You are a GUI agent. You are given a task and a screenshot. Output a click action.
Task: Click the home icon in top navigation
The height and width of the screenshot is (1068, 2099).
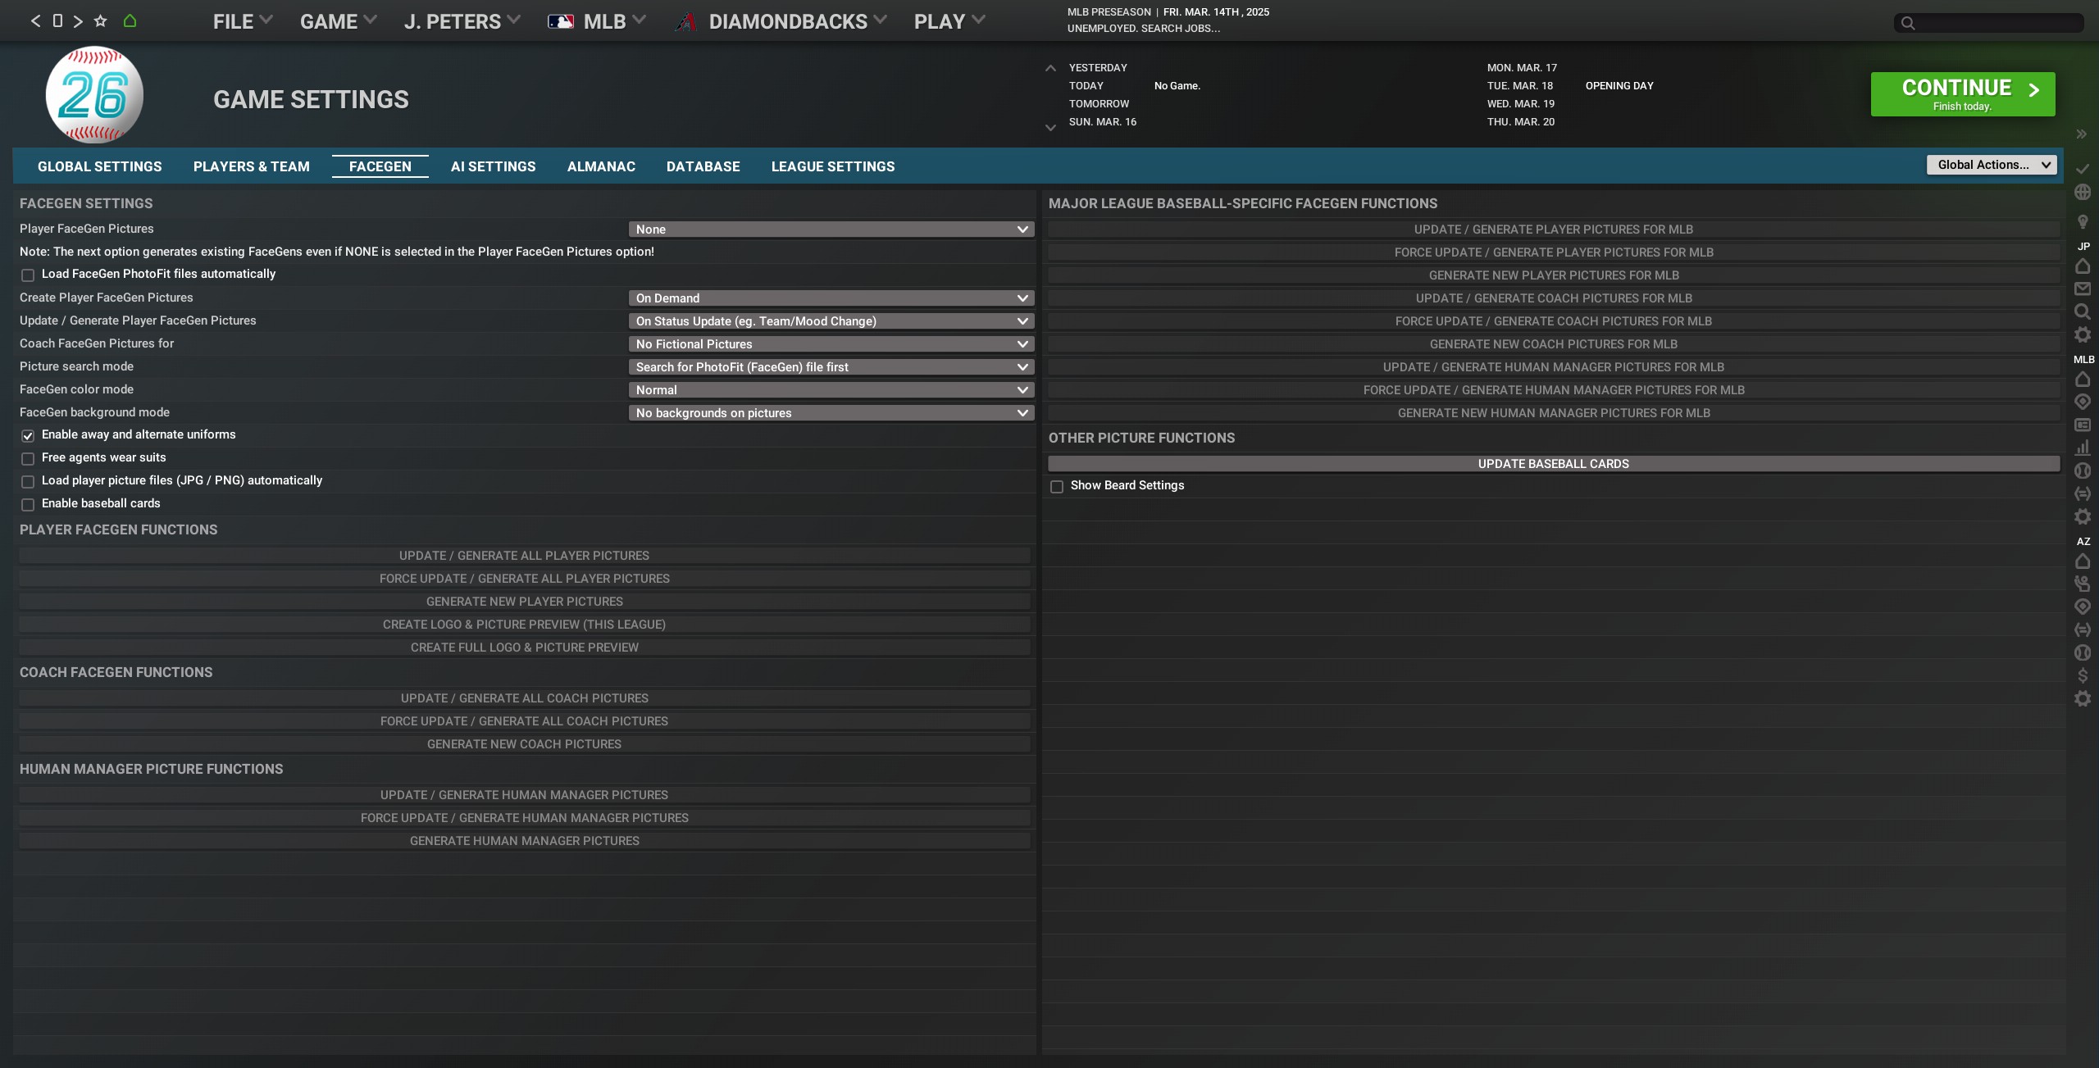click(130, 21)
